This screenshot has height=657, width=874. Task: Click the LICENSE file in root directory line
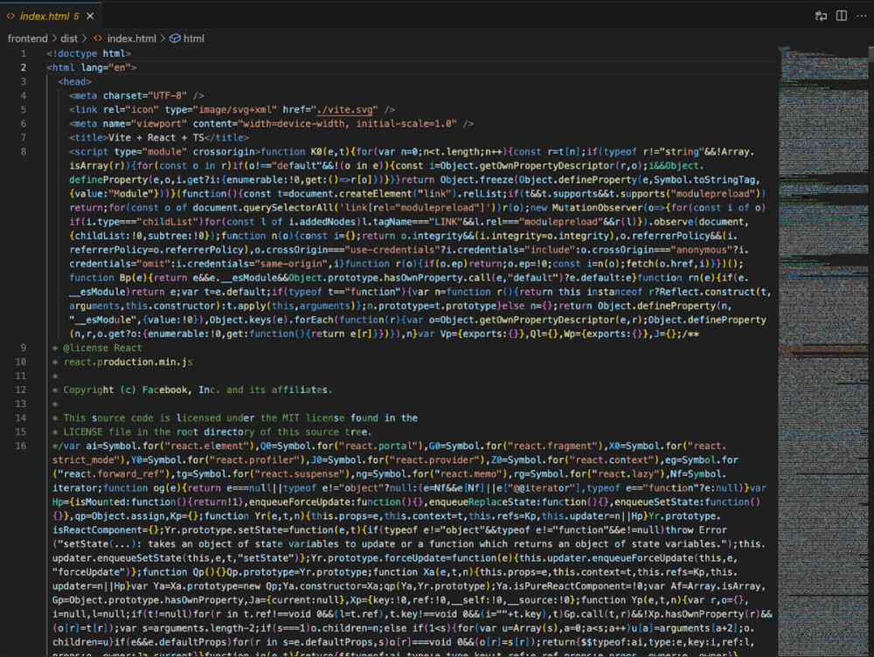coord(212,432)
